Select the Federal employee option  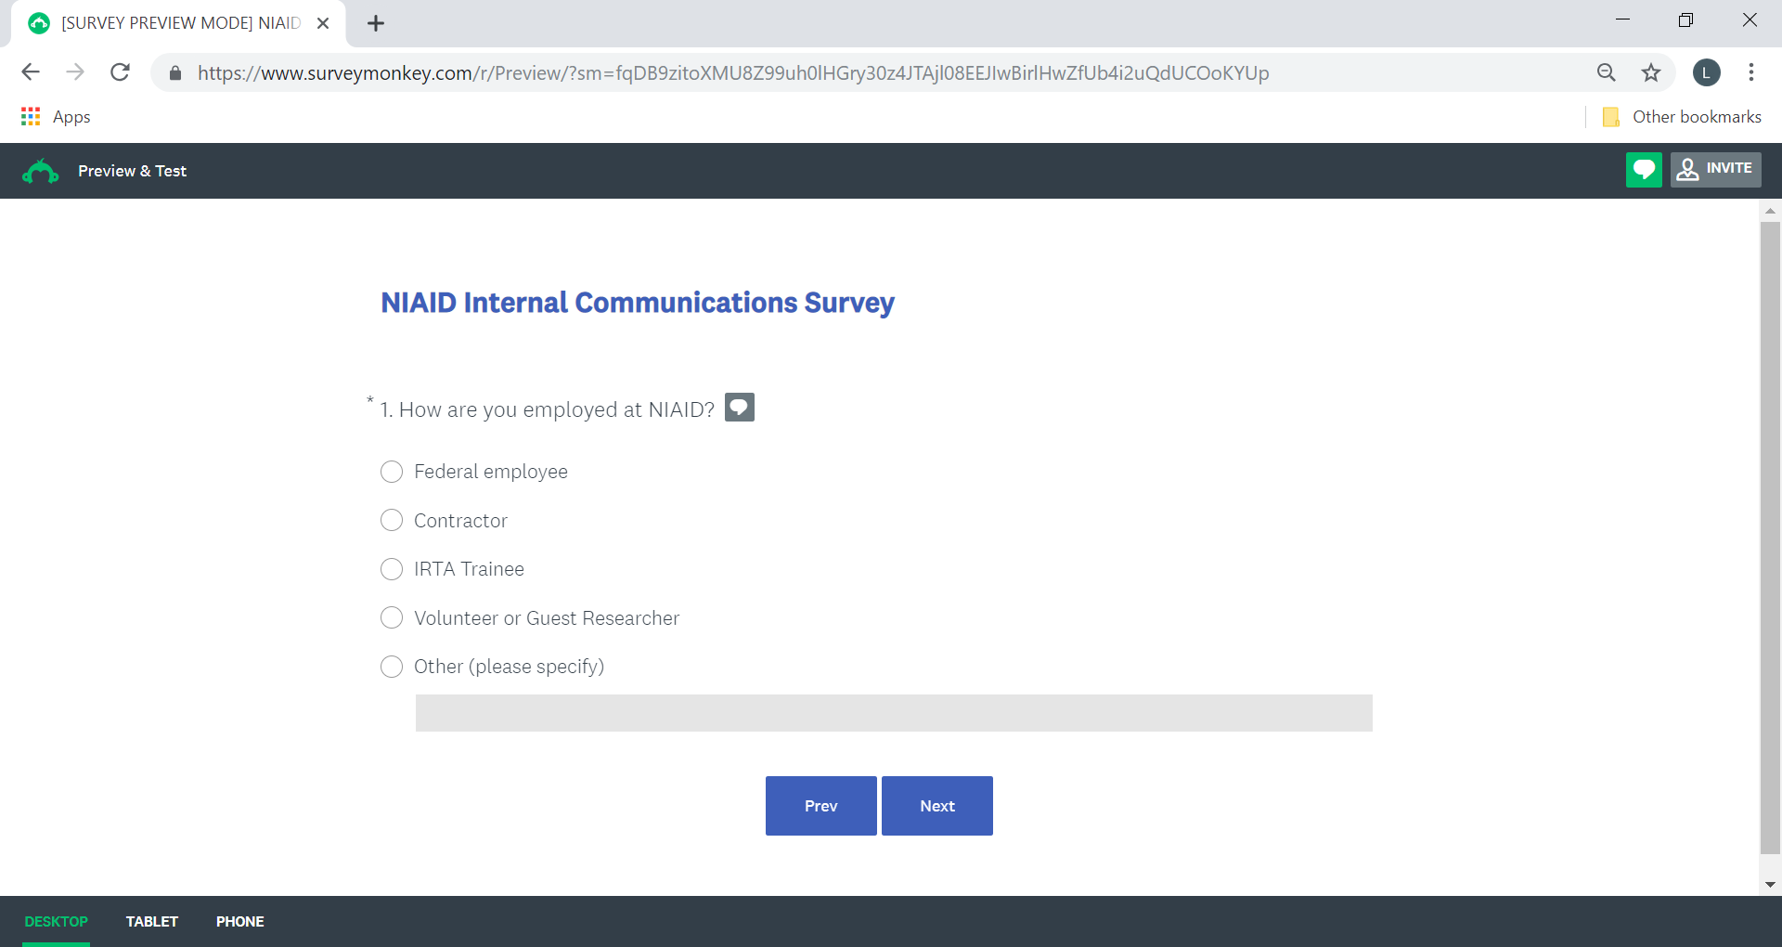(392, 472)
